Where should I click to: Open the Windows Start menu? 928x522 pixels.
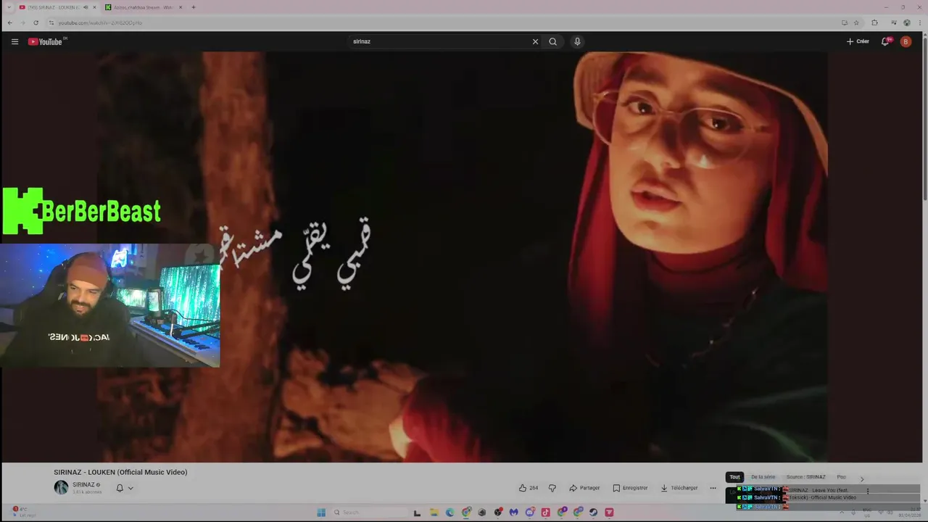coord(321,513)
